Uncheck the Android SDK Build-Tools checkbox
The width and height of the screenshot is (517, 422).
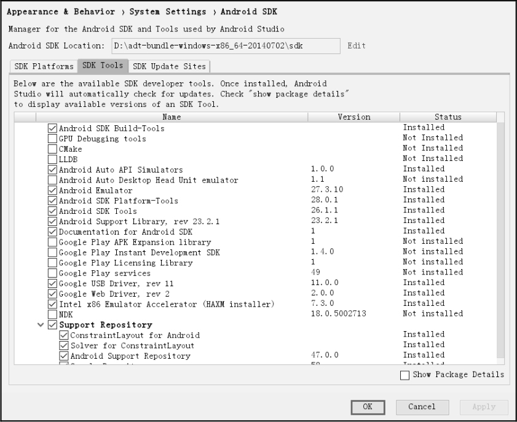pyautogui.click(x=52, y=128)
